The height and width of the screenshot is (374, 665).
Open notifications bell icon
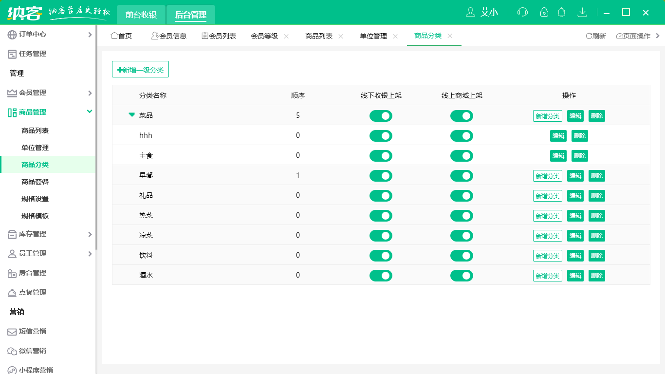tap(562, 13)
